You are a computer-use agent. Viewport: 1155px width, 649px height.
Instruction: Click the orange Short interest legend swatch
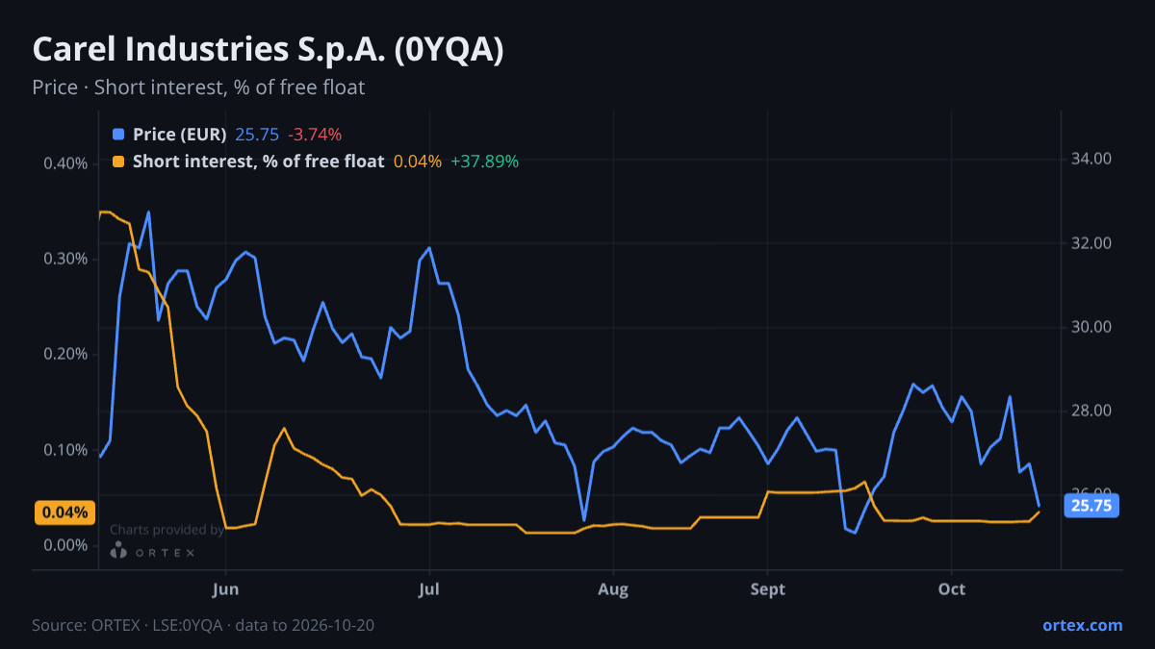point(118,162)
